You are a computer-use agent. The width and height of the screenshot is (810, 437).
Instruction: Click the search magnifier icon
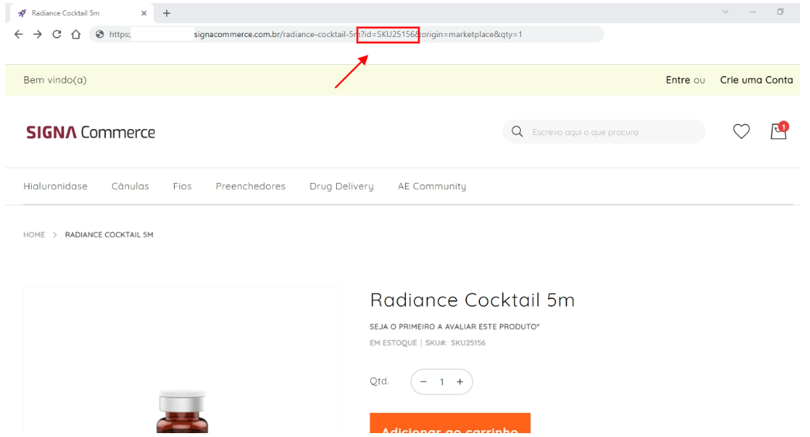click(518, 132)
